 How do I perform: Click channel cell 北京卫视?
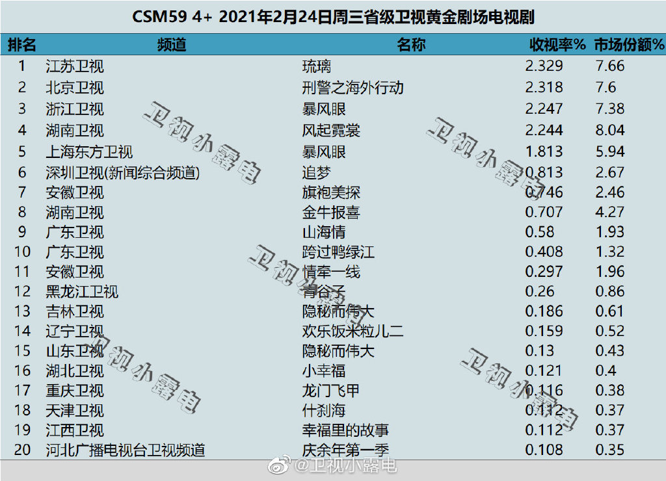pos(75,88)
